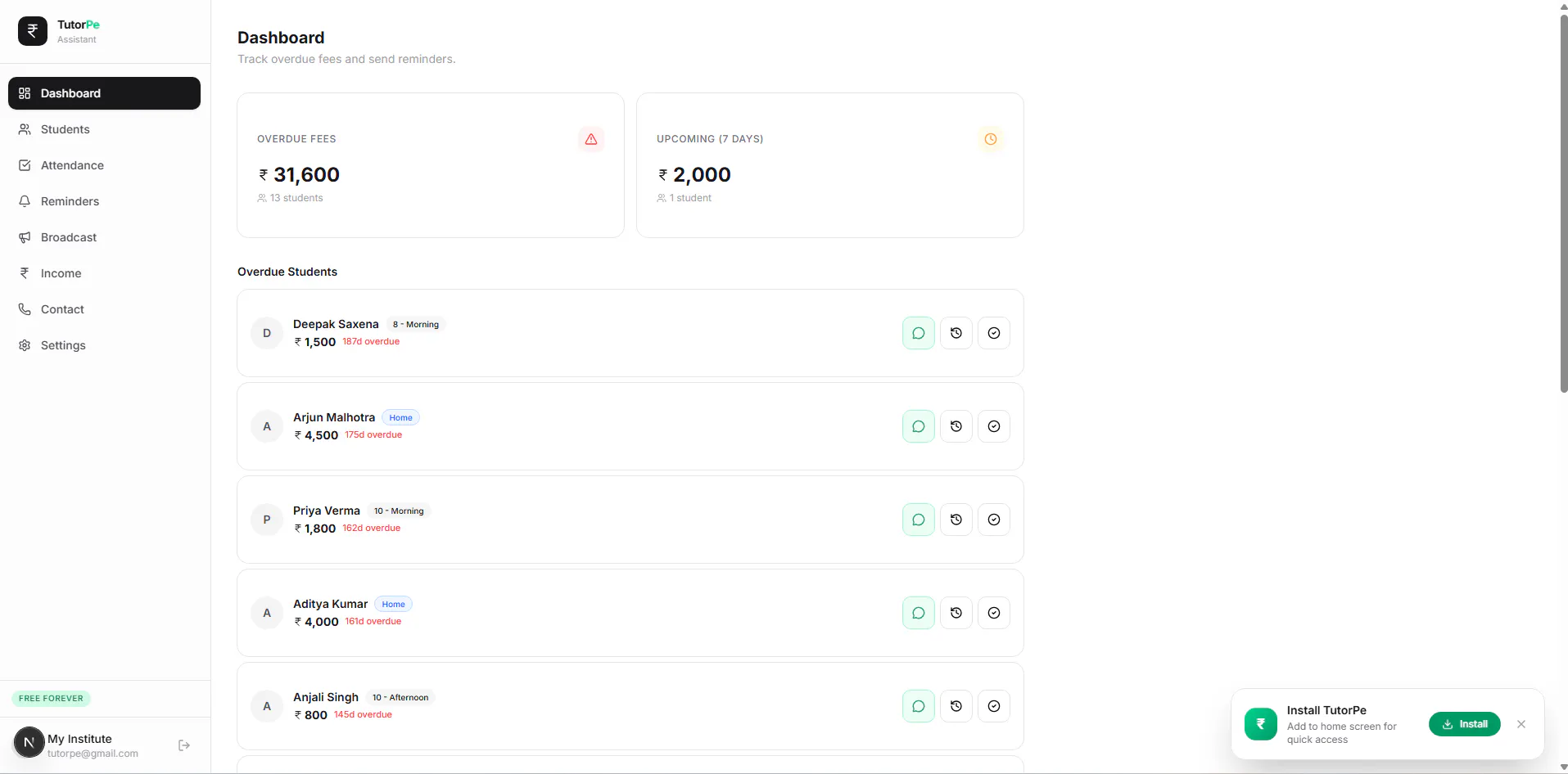This screenshot has height=774, width=1568.
Task: Click the overdue fees warning triangle icon
Action: (x=590, y=139)
